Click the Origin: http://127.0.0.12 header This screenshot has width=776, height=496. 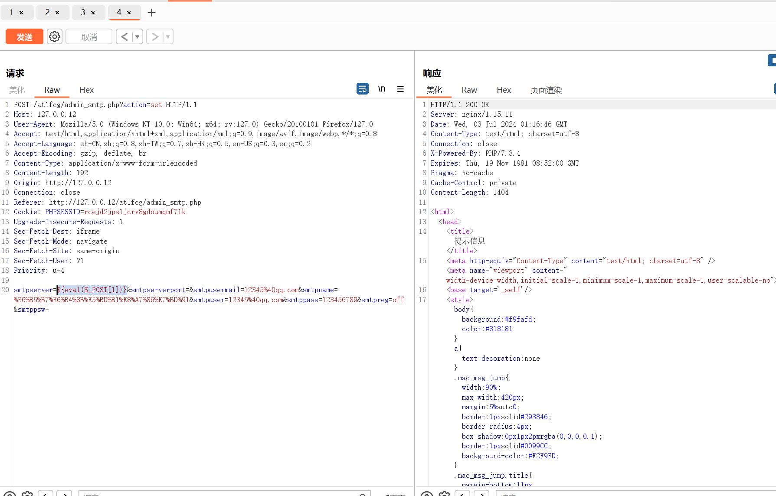(62, 183)
